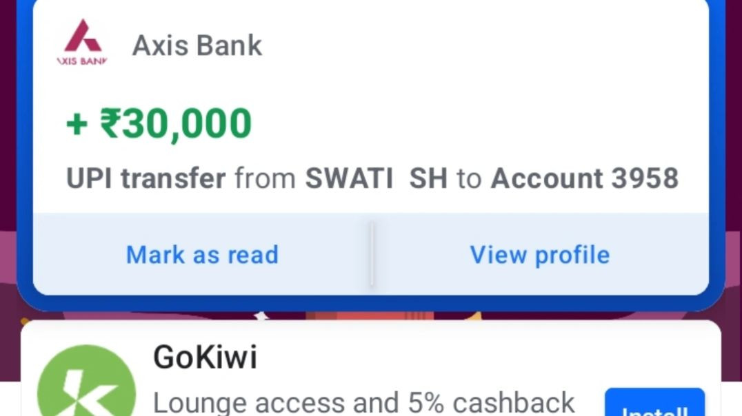Tap empty white space right of the Axis Bank title
The image size is (742, 416).
[x=483, y=45]
